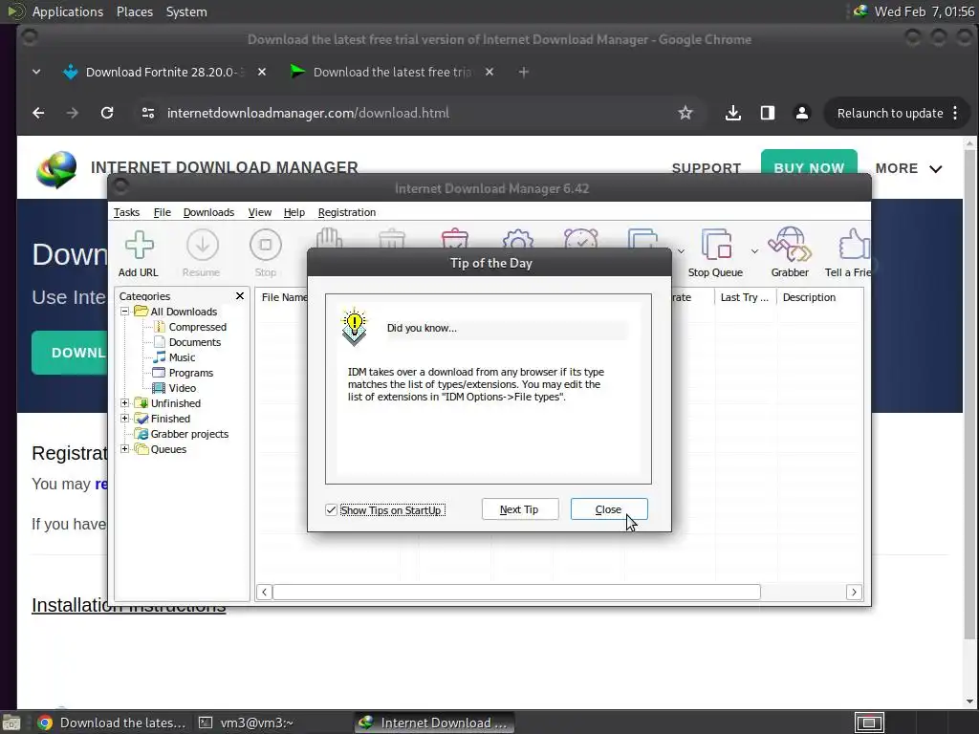Open the Registration menu
979x734 pixels.
(x=347, y=212)
